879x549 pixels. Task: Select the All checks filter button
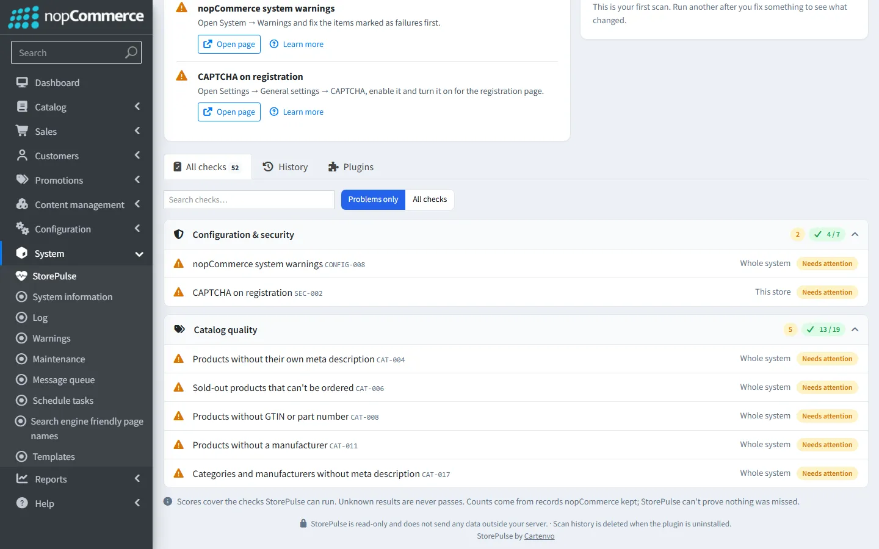tap(430, 199)
